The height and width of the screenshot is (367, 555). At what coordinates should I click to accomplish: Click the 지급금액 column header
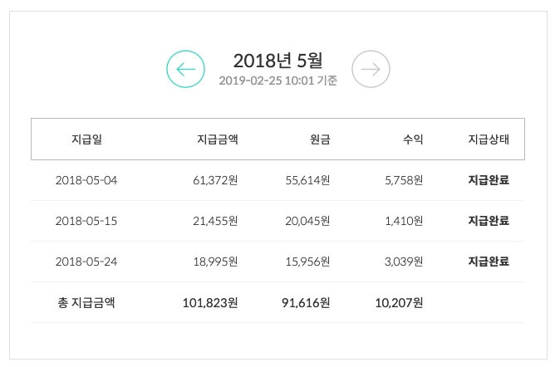(x=217, y=139)
